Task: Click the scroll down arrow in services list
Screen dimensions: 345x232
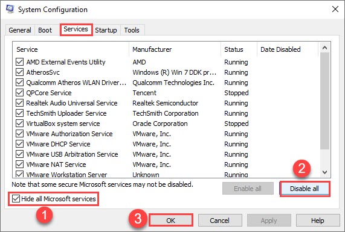Action: pyautogui.click(x=324, y=172)
